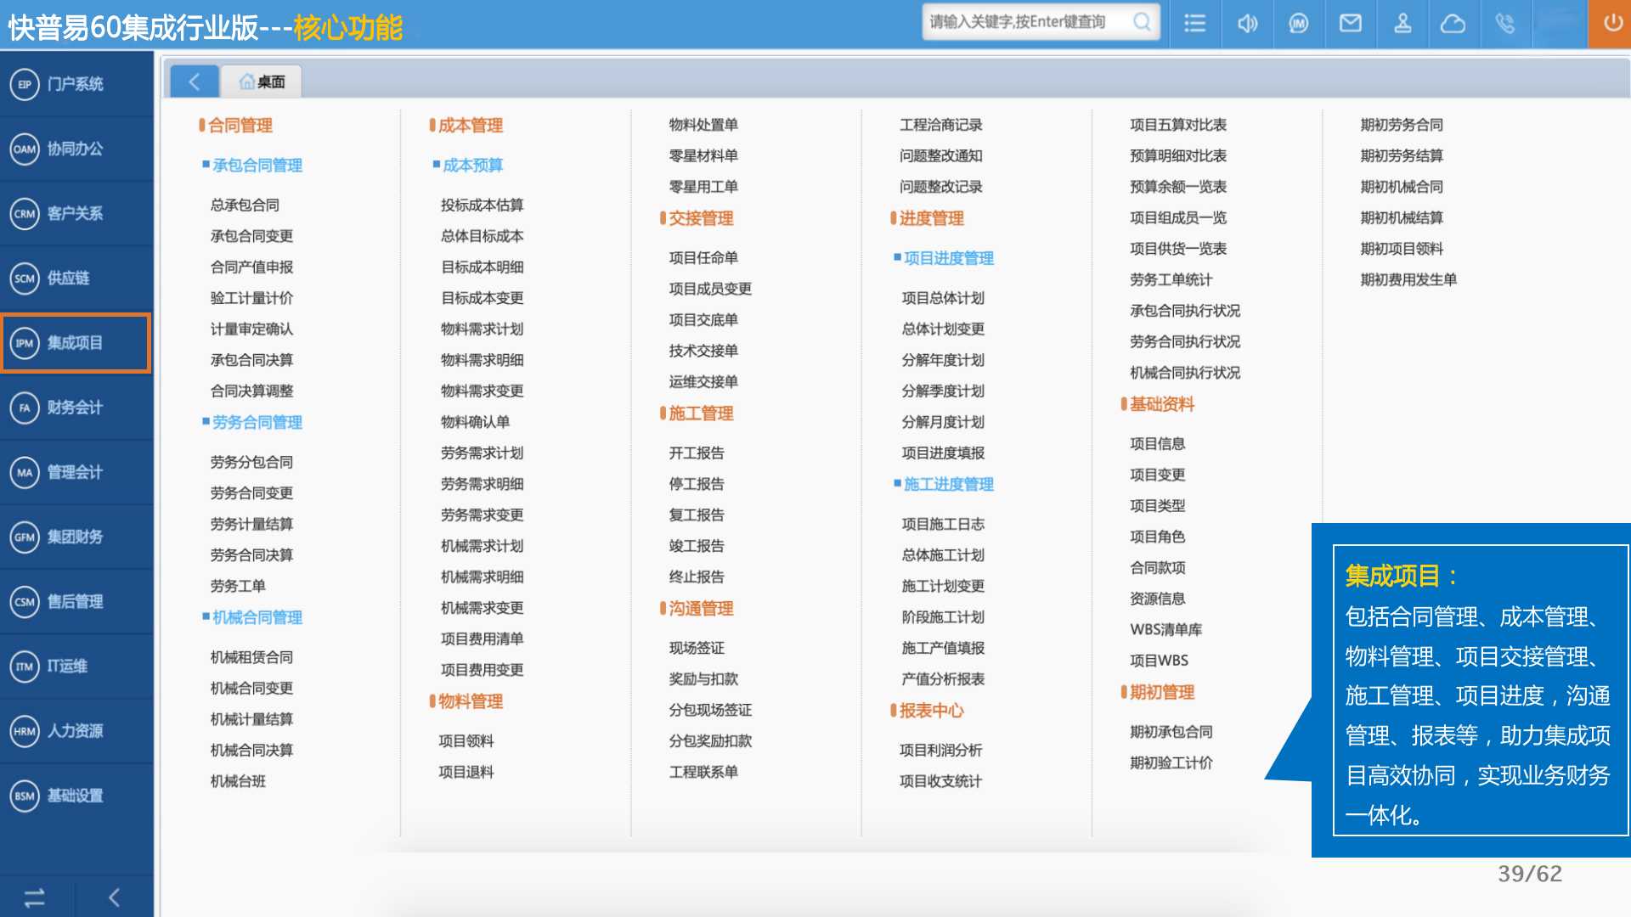Click the IM messaging icon
This screenshot has height=917, width=1631.
pos(1298,23)
